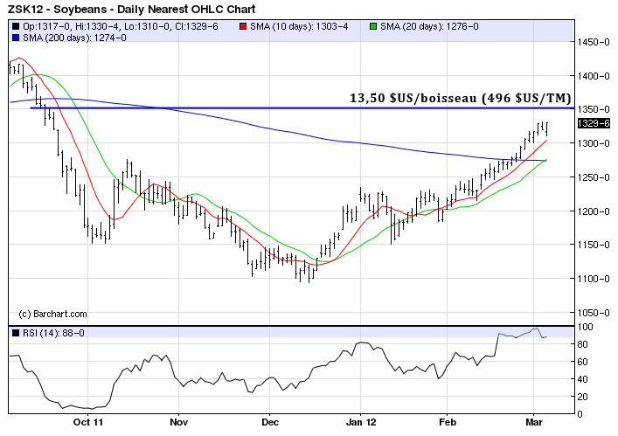Click the red SMA 10 days swatch
618x436 pixels.
(x=241, y=26)
